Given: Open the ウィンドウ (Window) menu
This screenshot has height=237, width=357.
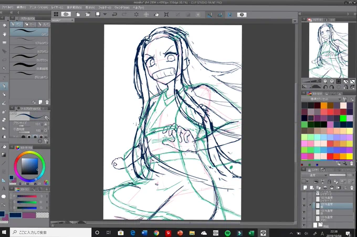Looking at the screenshot, I should click(x=122, y=7).
